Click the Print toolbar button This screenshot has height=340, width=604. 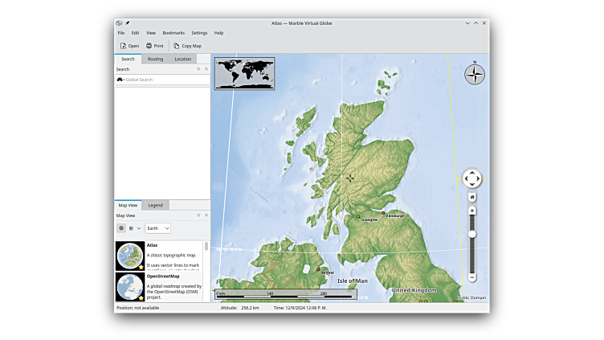tap(154, 46)
